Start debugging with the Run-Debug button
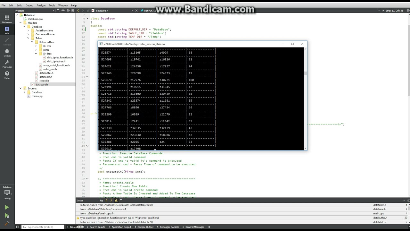Viewport: 410px width, 231px height. point(7,216)
